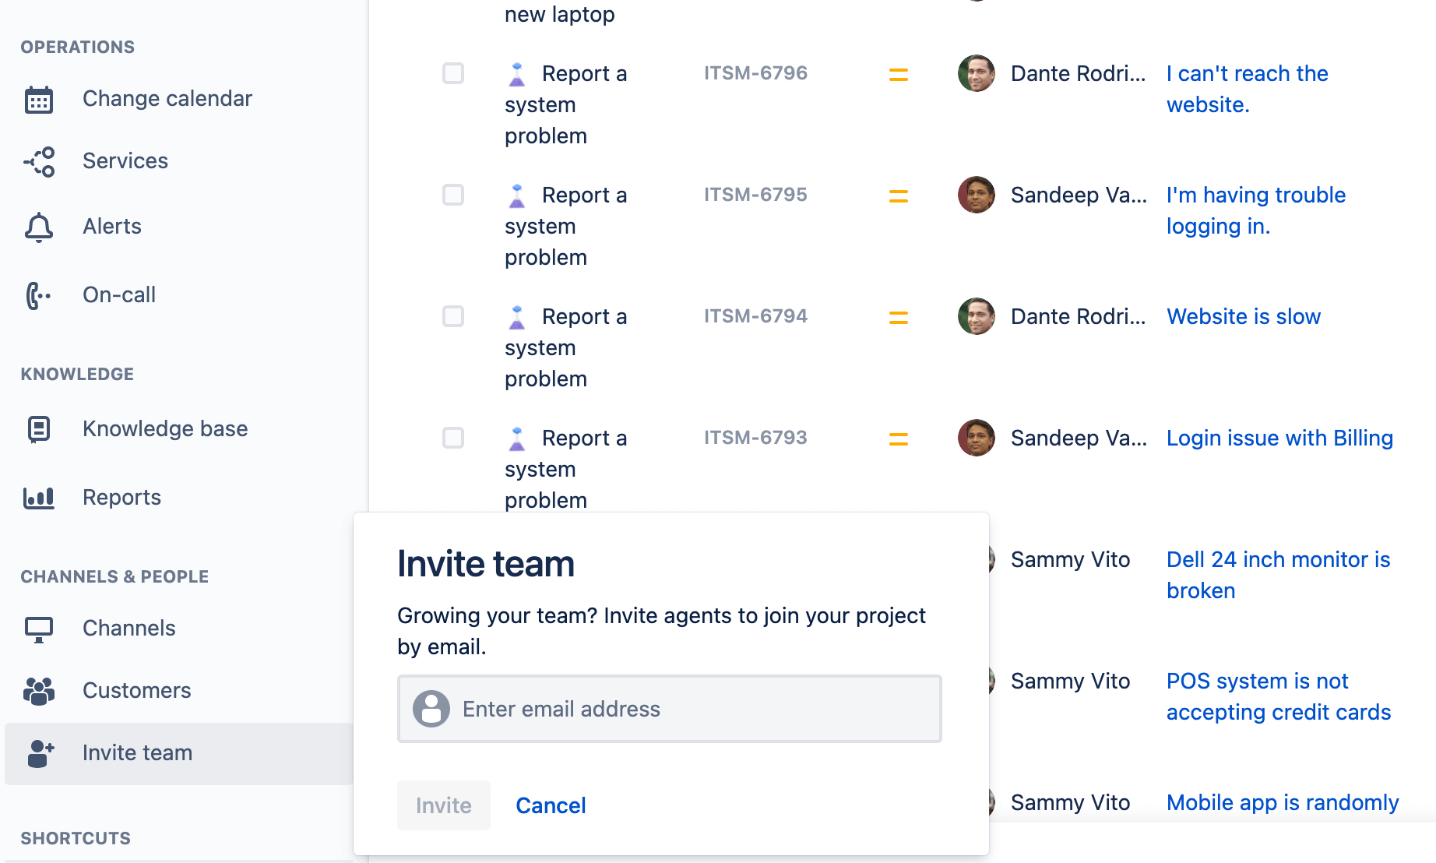Click the Alerts bell icon
Viewport: 1436px width, 863px height.
coord(39,227)
